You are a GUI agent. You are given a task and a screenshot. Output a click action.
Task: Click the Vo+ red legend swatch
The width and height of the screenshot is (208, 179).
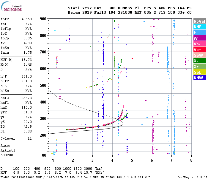[x=200, y=50]
